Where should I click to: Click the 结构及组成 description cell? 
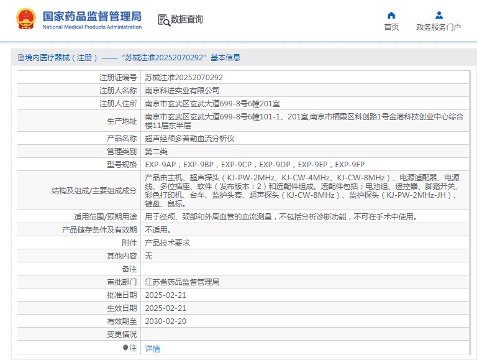304,190
